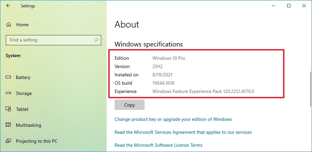
Task: Open the Battery settings page
Action: 23,77
